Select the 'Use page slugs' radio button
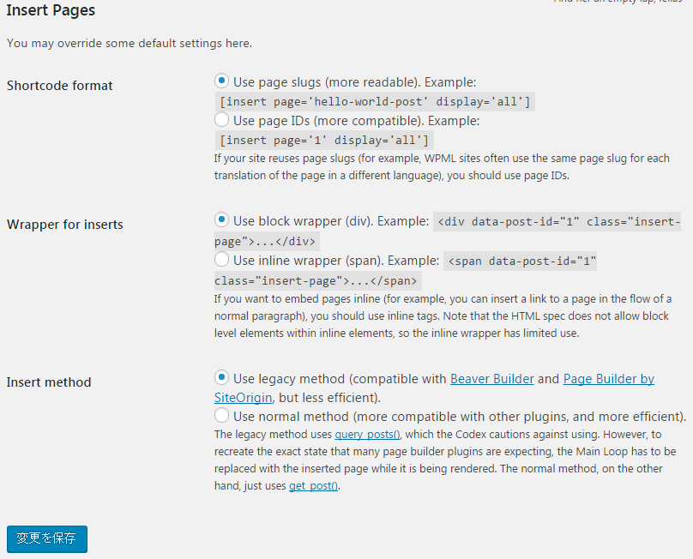 click(x=222, y=81)
